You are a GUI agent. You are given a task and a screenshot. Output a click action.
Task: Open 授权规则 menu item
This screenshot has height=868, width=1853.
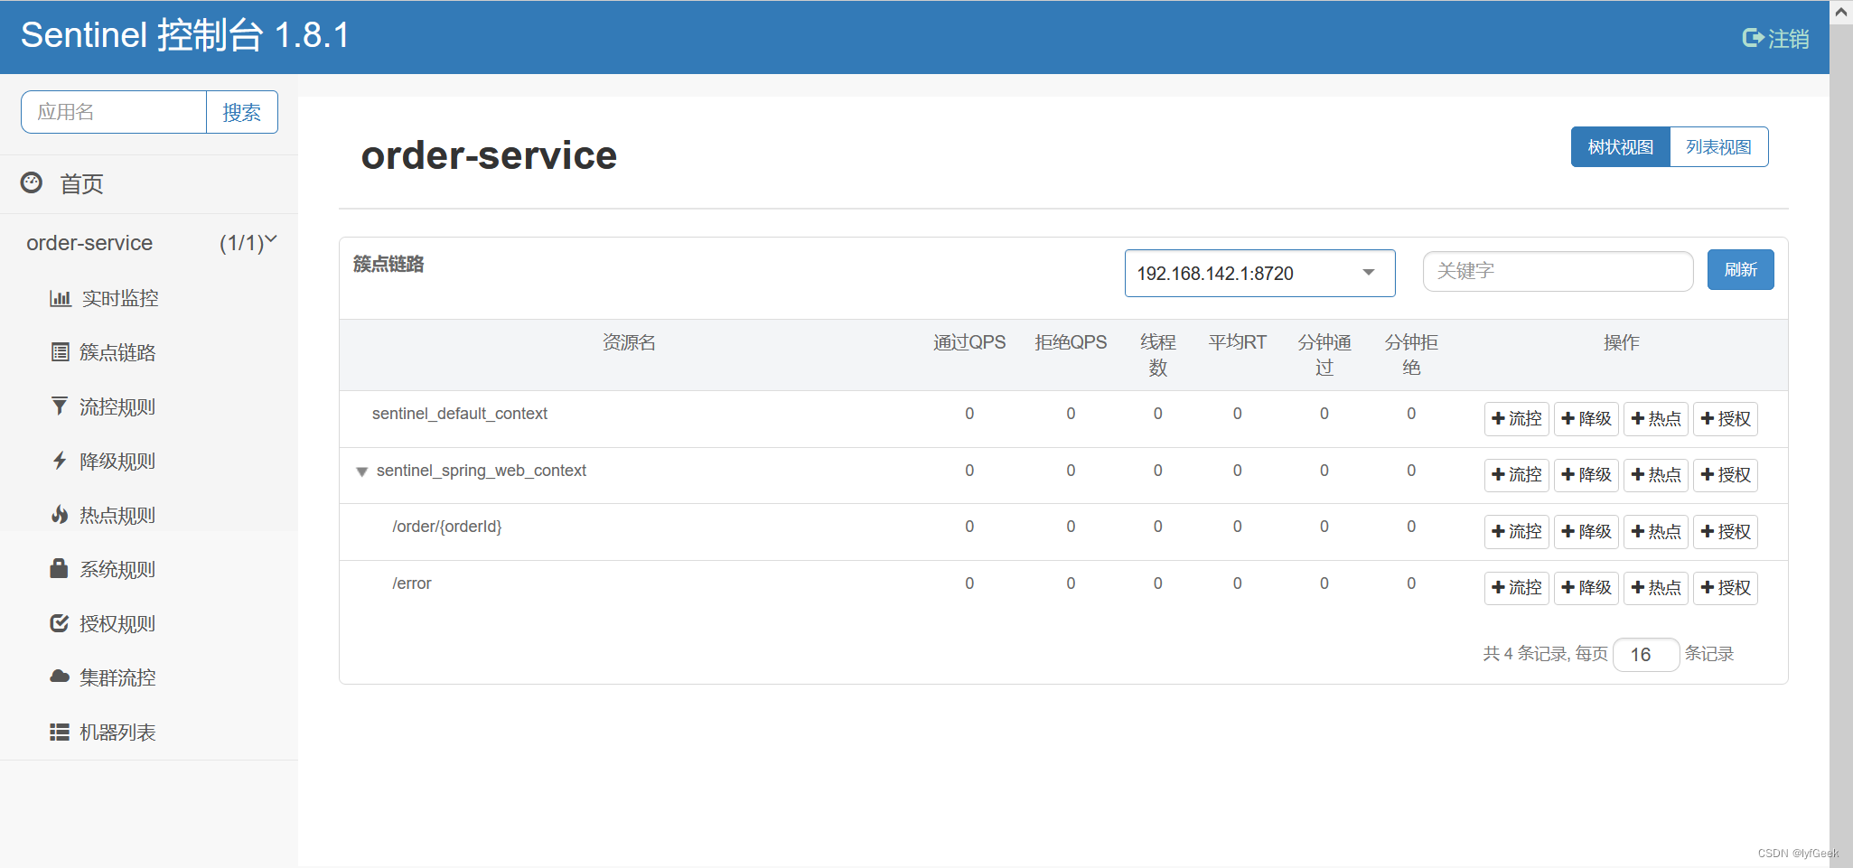coord(117,623)
